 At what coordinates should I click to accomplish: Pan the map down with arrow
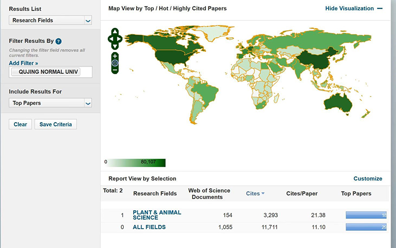[x=115, y=46]
